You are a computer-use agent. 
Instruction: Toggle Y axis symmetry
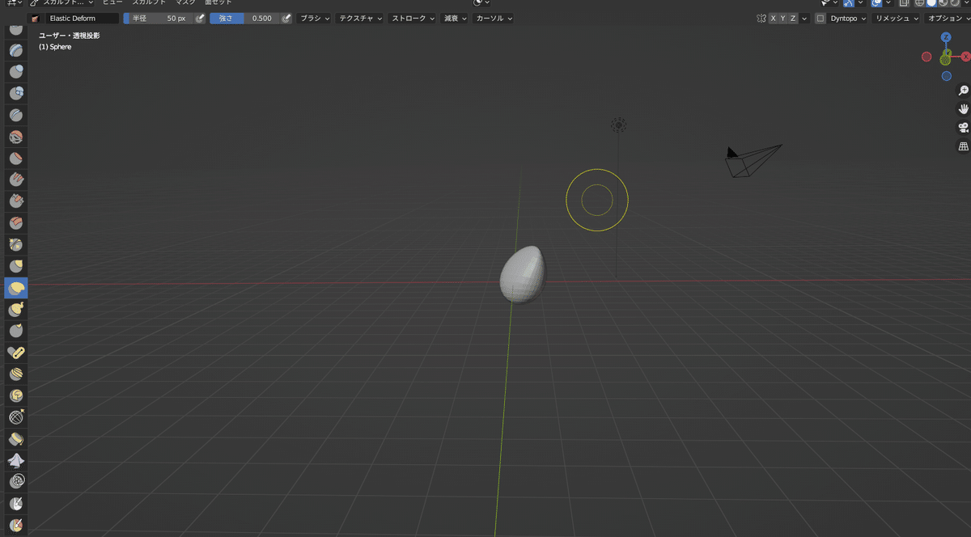point(782,18)
